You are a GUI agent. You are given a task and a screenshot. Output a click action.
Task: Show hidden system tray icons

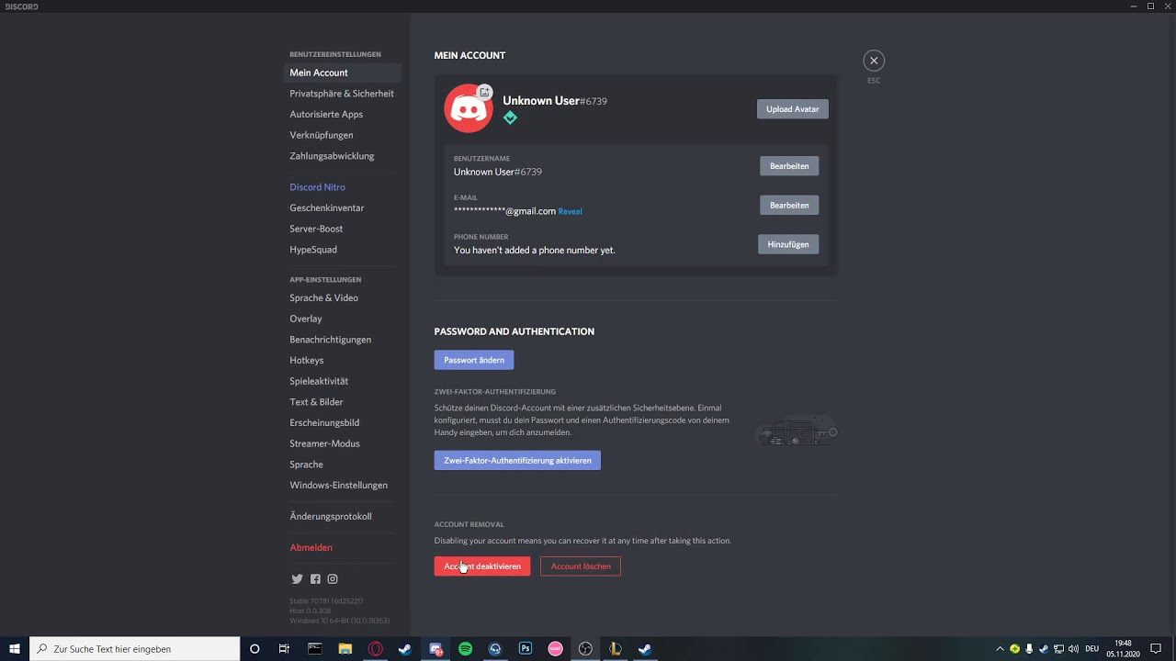pos(1000,649)
